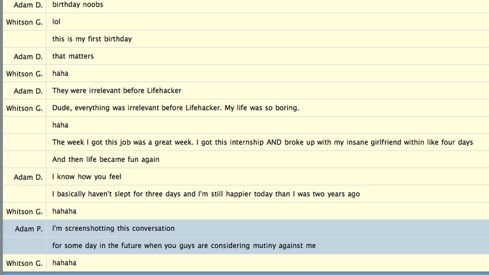Click highlighted 'I'm screenshotting this conversation' row
489x275 pixels.
pyautogui.click(x=246, y=228)
